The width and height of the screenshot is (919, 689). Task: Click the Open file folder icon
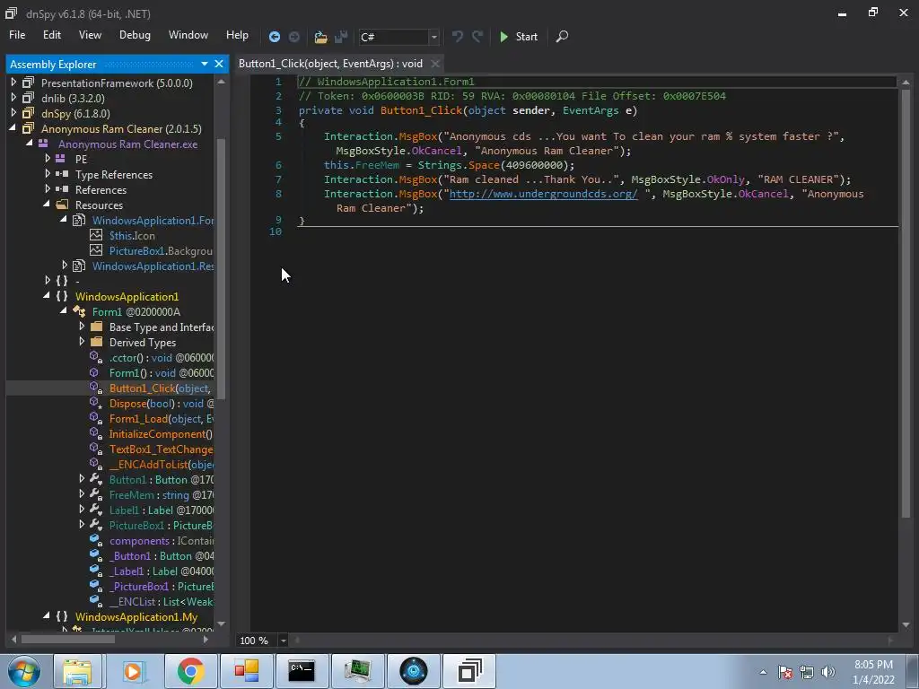(x=320, y=37)
